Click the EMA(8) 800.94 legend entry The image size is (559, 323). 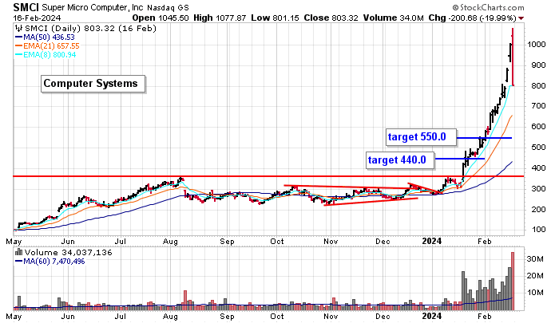pos(46,55)
